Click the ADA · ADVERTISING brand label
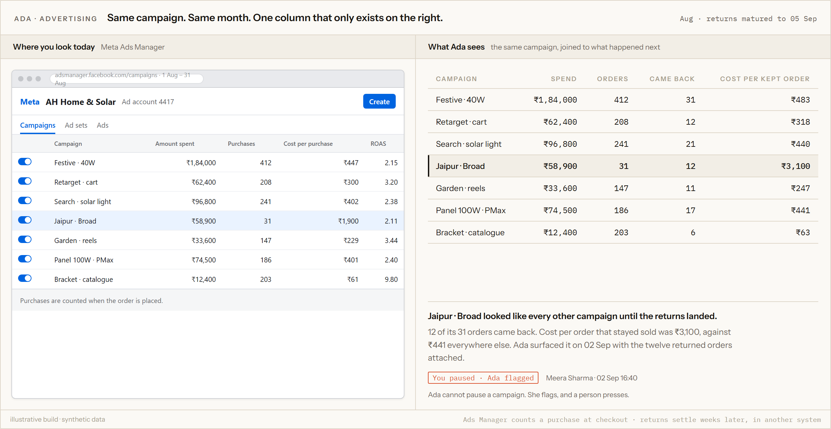The width and height of the screenshot is (831, 429). point(56,19)
